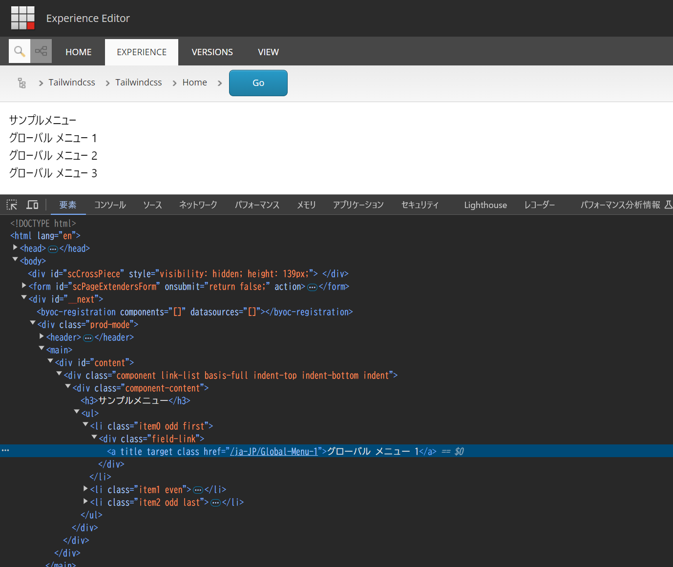Click the flask icon after パフォーマンス分析情報
Screen dimensions: 673x567
pyautogui.click(x=669, y=205)
